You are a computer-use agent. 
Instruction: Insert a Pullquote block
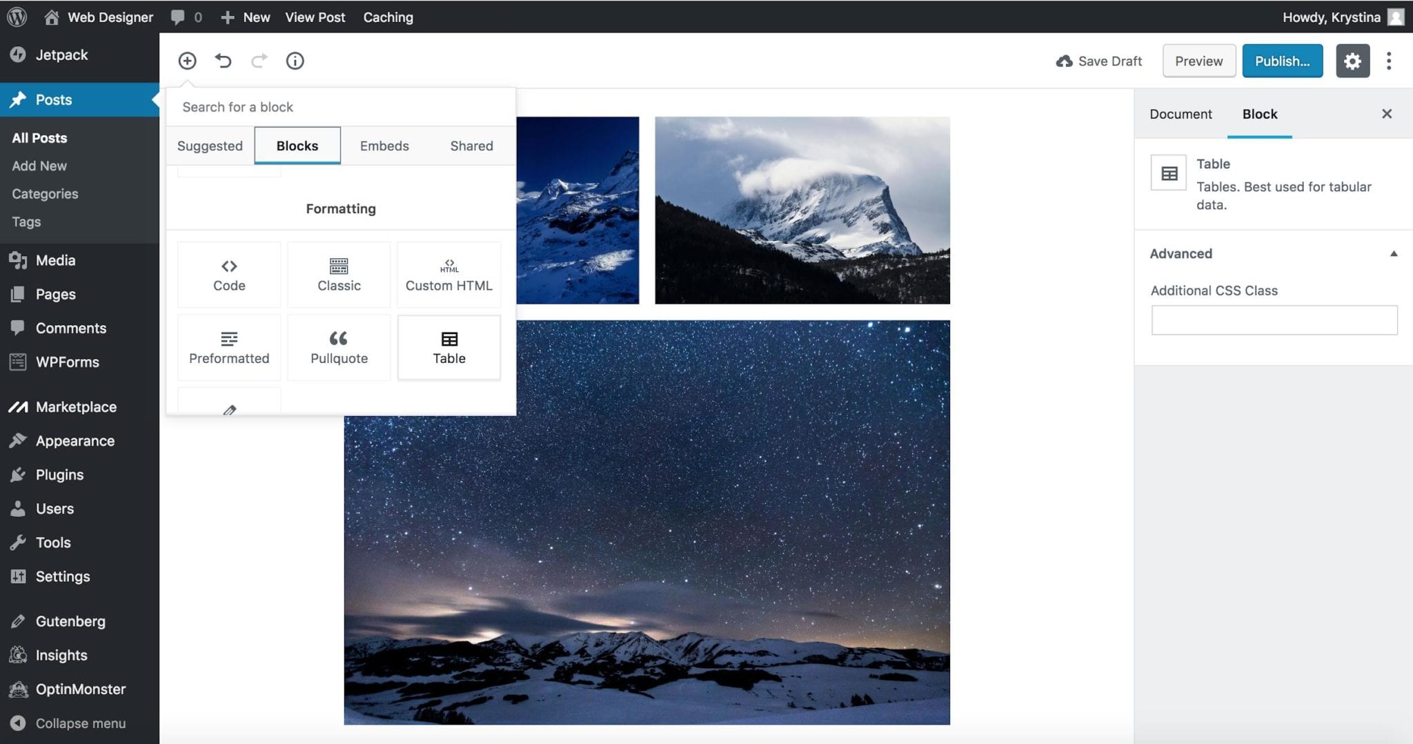click(339, 347)
